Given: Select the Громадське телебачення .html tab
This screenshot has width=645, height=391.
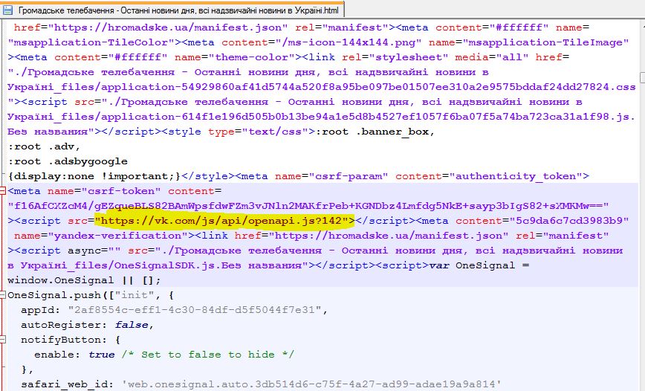Looking at the screenshot, I should [175, 9].
